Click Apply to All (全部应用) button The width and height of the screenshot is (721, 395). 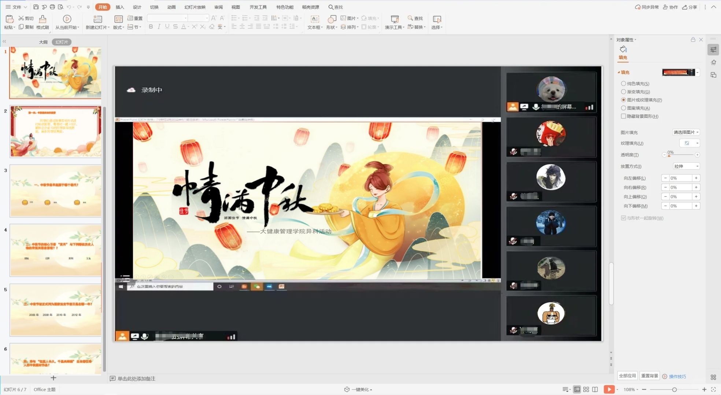pos(627,376)
